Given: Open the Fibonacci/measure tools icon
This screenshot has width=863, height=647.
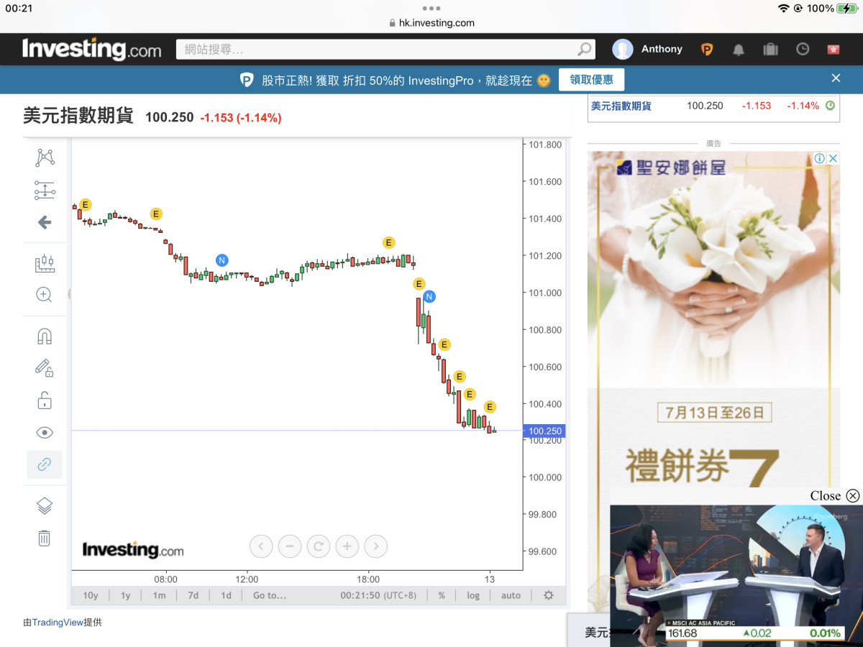Looking at the screenshot, I should pyautogui.click(x=45, y=190).
